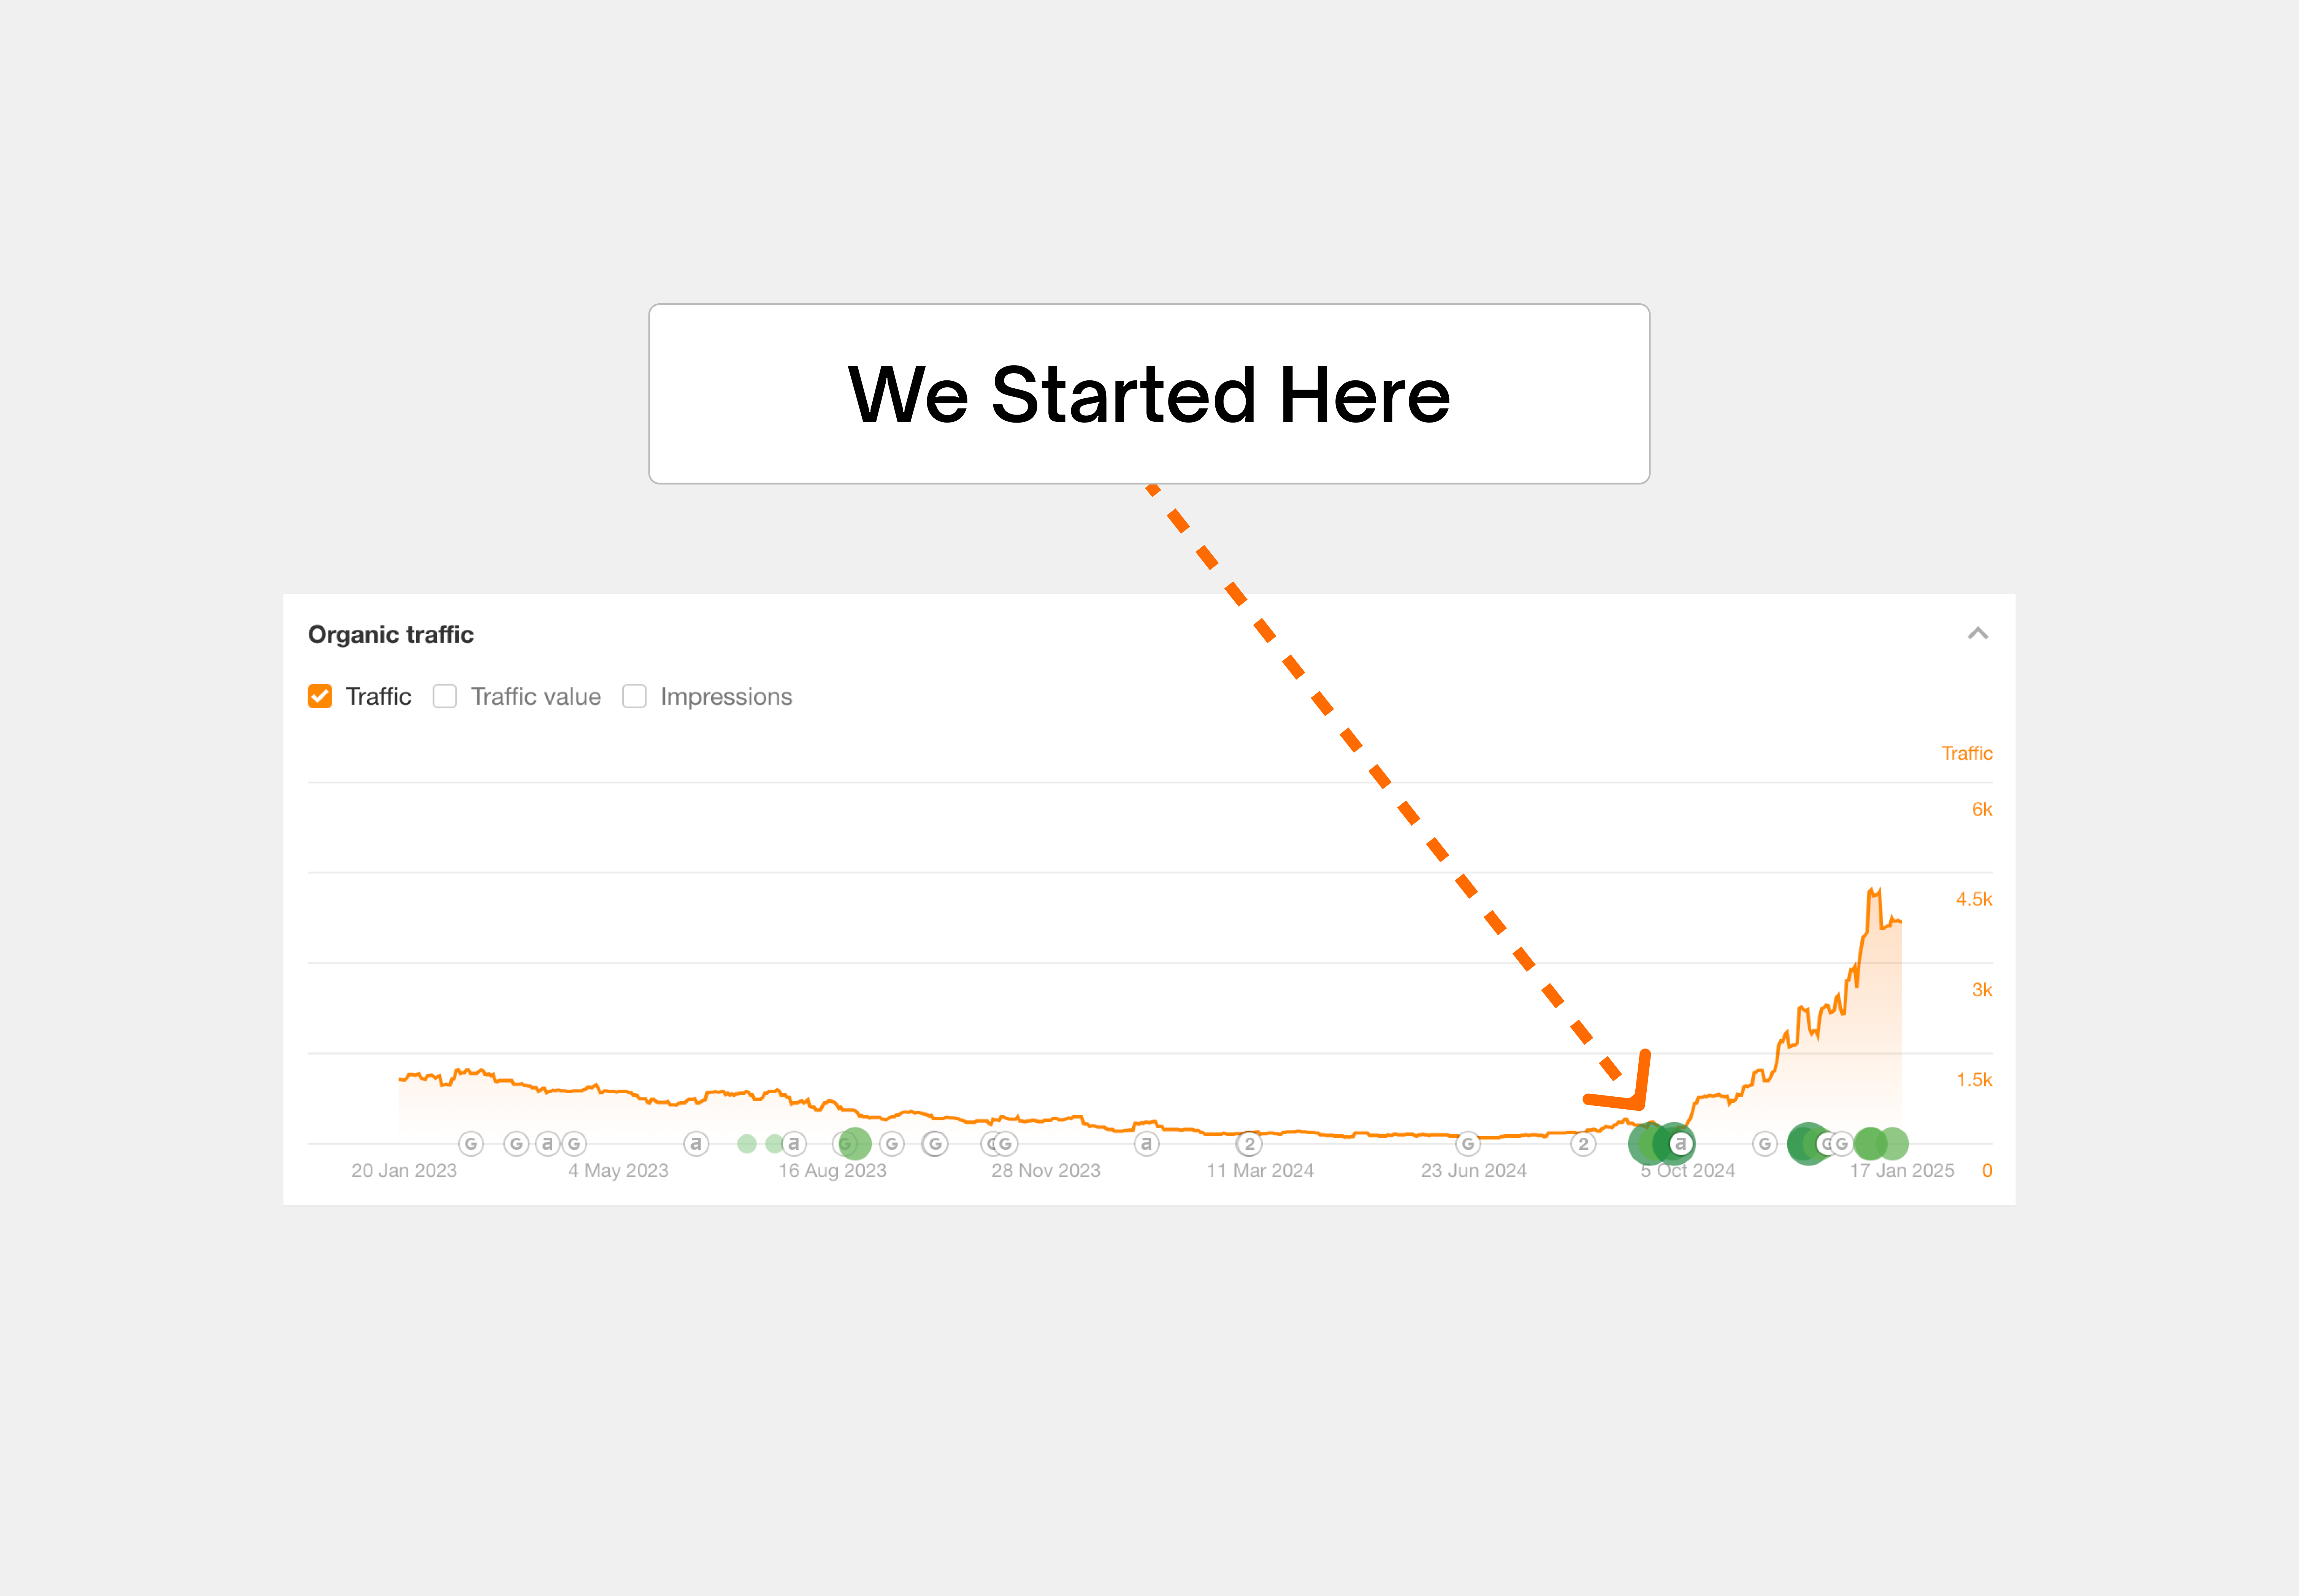Click the green circle at chart's far right
2299x1596 pixels.
tap(1893, 1143)
